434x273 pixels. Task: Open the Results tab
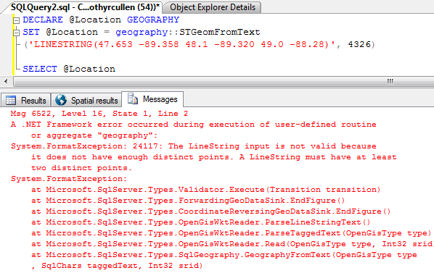point(26,100)
